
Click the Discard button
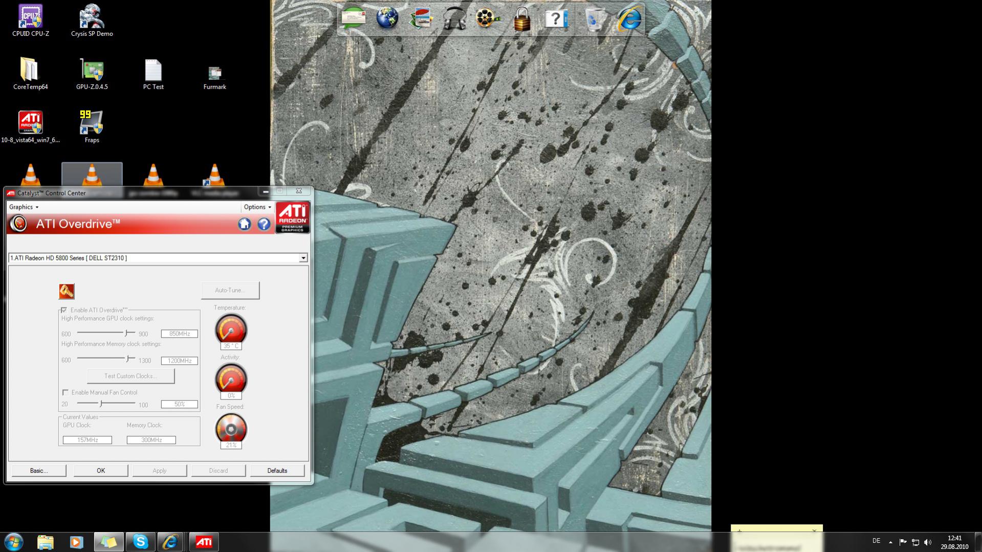click(x=219, y=471)
